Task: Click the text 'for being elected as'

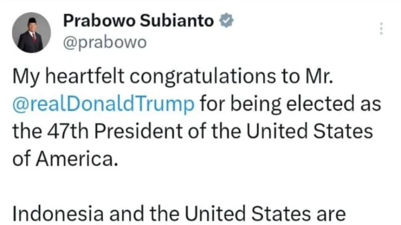Action: (290, 104)
